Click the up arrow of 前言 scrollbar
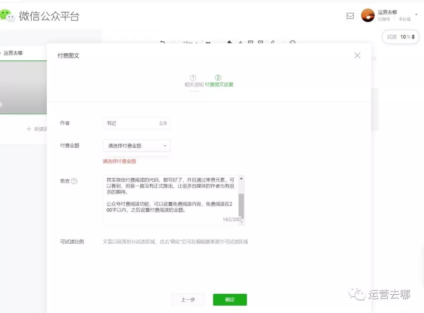 [241, 179]
